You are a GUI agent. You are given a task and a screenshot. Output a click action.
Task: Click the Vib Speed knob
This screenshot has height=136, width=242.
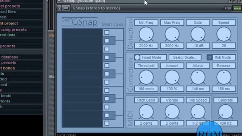(198, 112)
